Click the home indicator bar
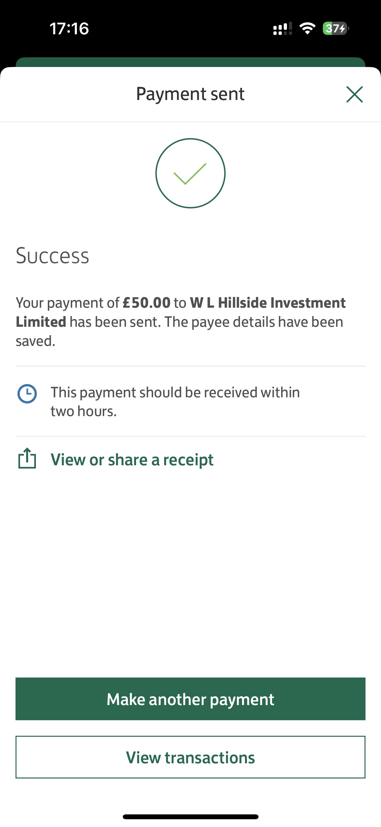This screenshot has width=381, height=827. pyautogui.click(x=190, y=817)
